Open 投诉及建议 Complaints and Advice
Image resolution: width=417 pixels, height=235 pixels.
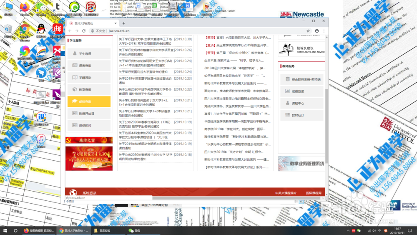coord(301,50)
